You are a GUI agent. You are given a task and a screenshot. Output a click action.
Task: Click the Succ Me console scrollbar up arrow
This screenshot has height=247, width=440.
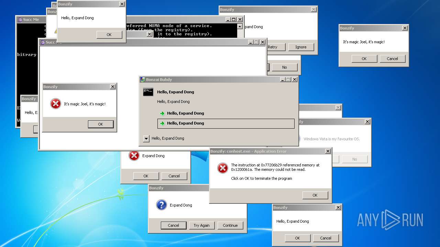[x=240, y=26]
